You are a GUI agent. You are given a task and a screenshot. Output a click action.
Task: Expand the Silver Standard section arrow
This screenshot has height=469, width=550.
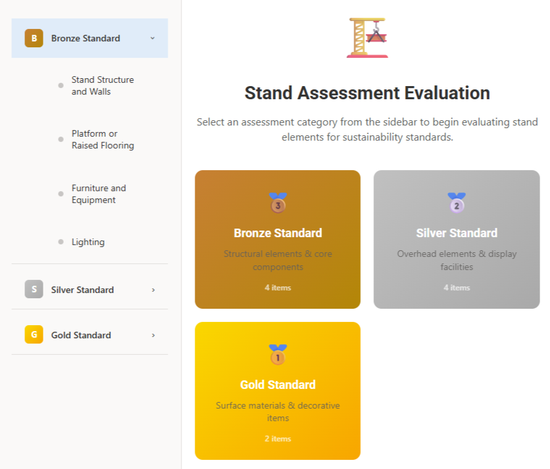click(153, 290)
